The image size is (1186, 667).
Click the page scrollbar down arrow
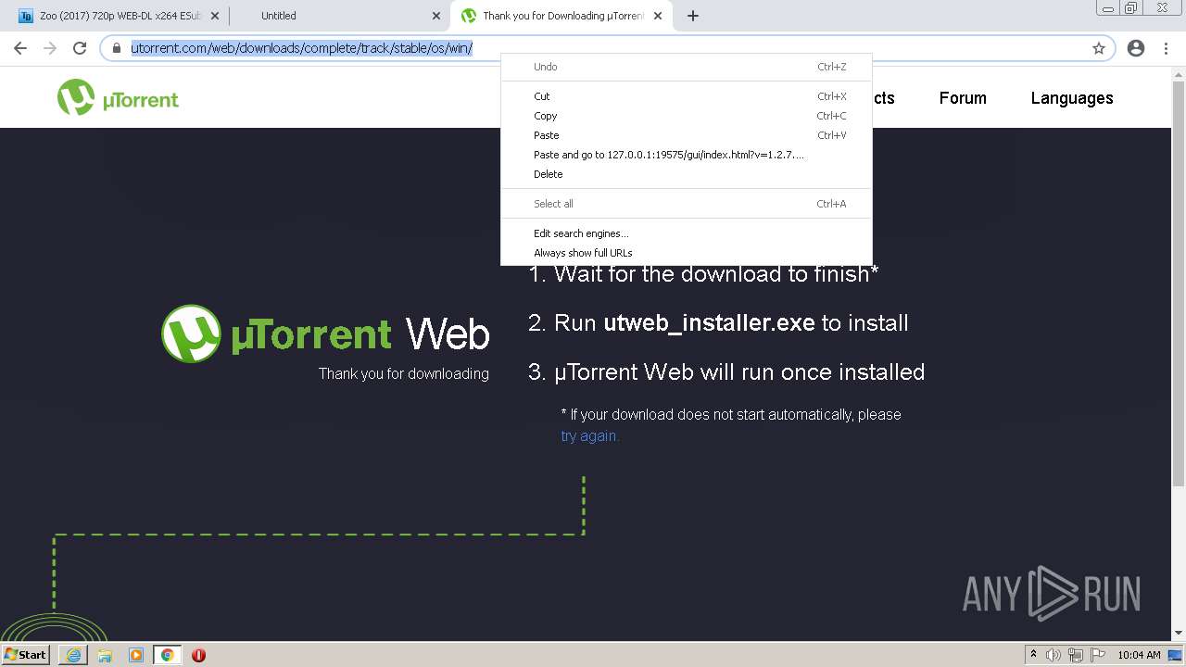[1179, 634]
